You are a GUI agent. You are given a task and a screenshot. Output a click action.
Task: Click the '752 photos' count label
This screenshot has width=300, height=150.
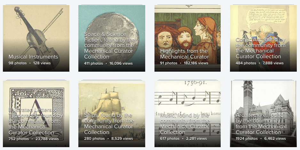click(19, 139)
